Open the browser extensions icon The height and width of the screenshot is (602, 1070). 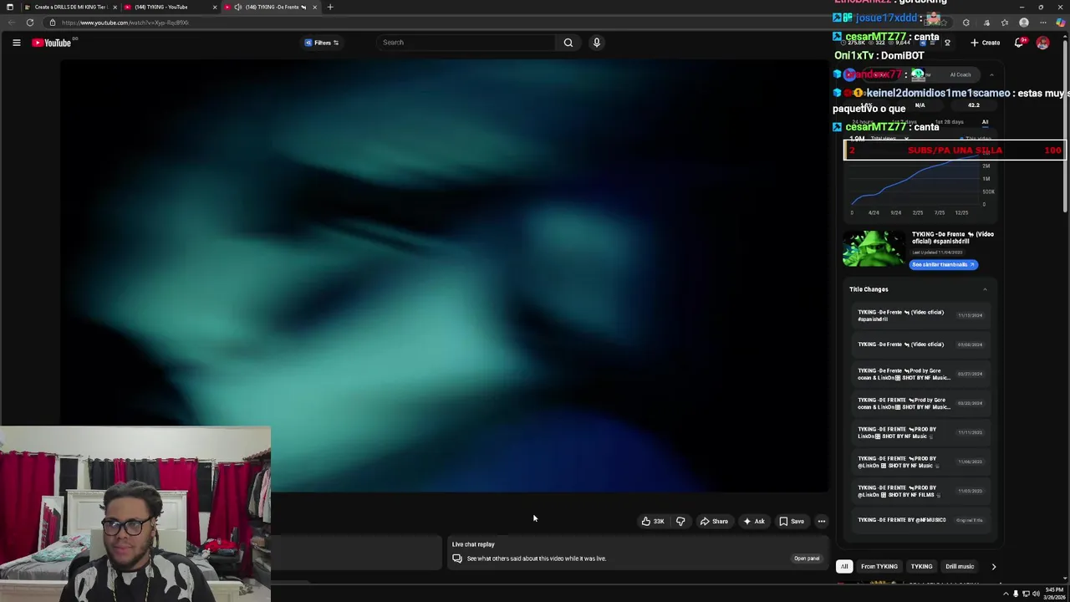click(x=966, y=23)
